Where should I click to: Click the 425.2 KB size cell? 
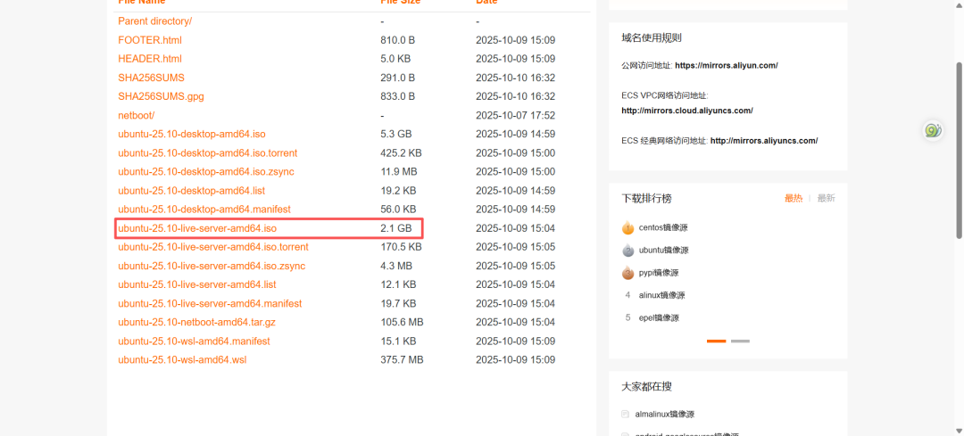click(401, 152)
